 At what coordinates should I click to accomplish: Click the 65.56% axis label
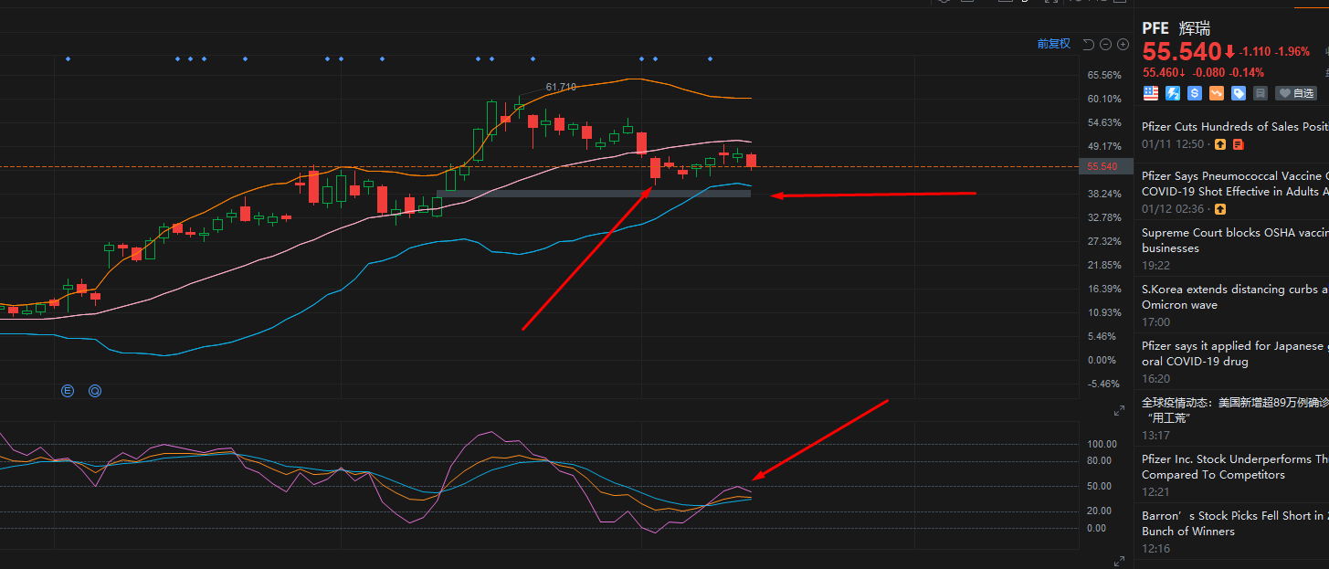pyautogui.click(x=1104, y=75)
